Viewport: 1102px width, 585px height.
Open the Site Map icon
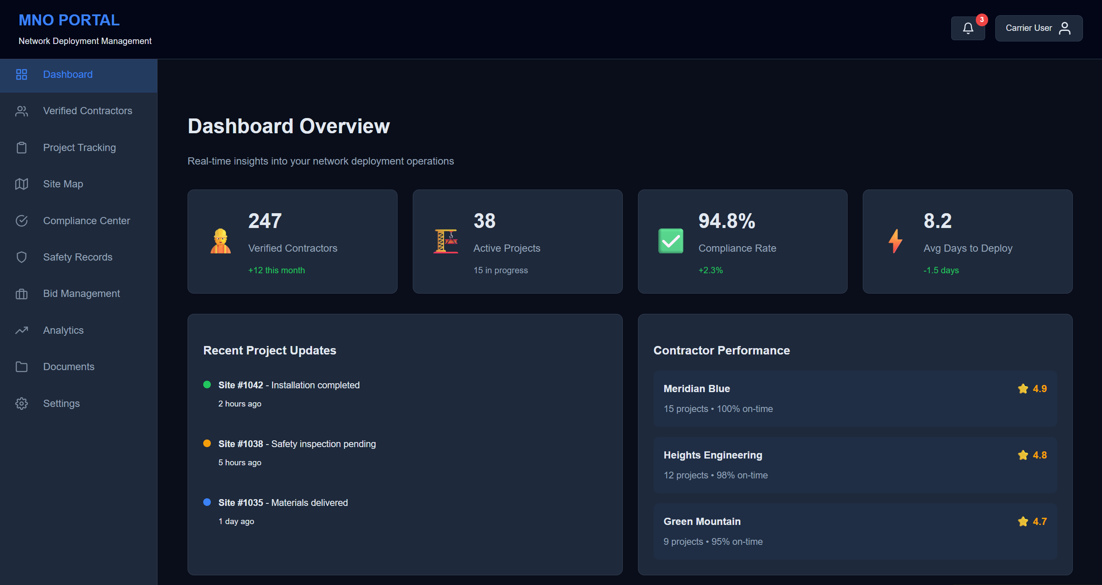point(22,184)
